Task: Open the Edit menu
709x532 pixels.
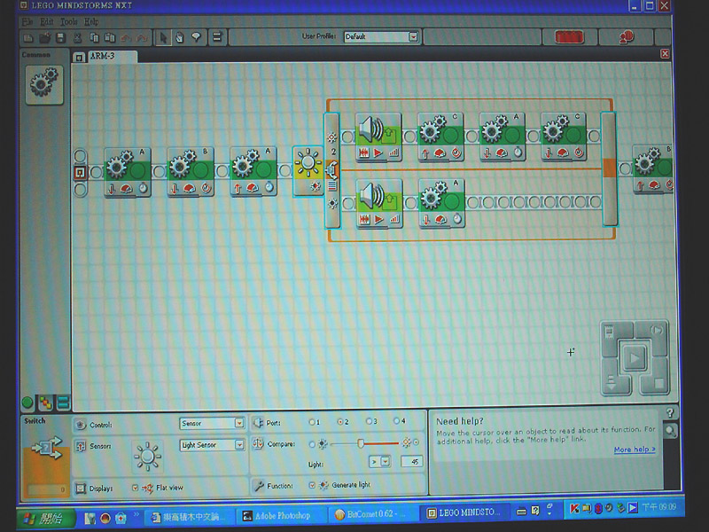Action: 47,21
